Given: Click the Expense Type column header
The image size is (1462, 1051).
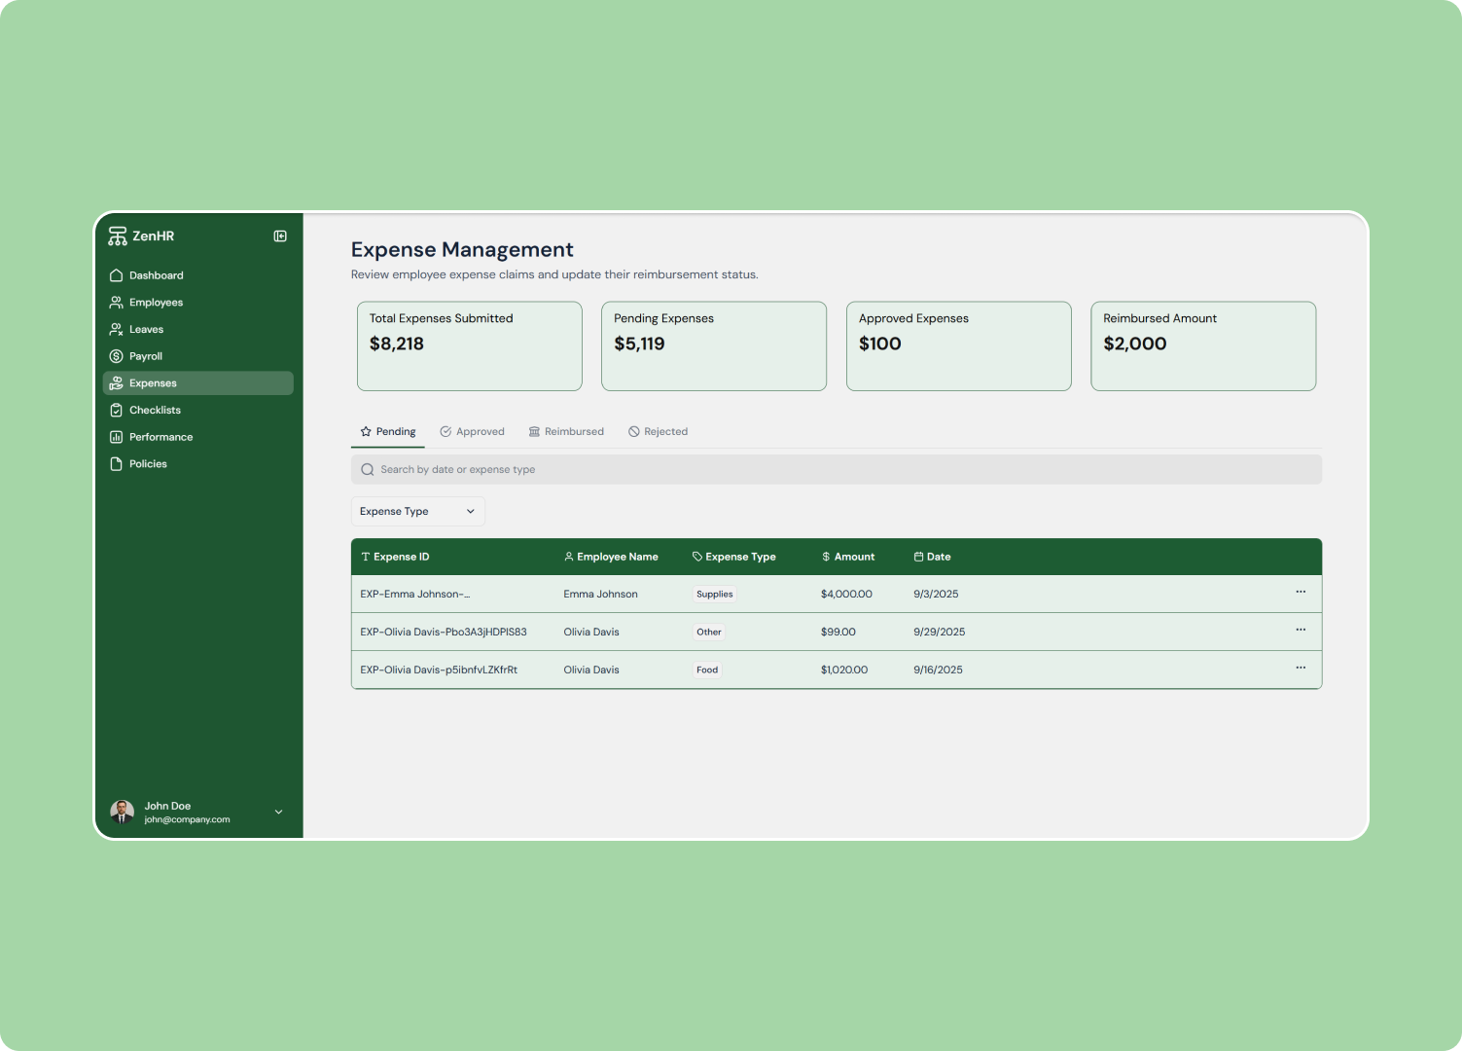Looking at the screenshot, I should pyautogui.click(x=734, y=558).
